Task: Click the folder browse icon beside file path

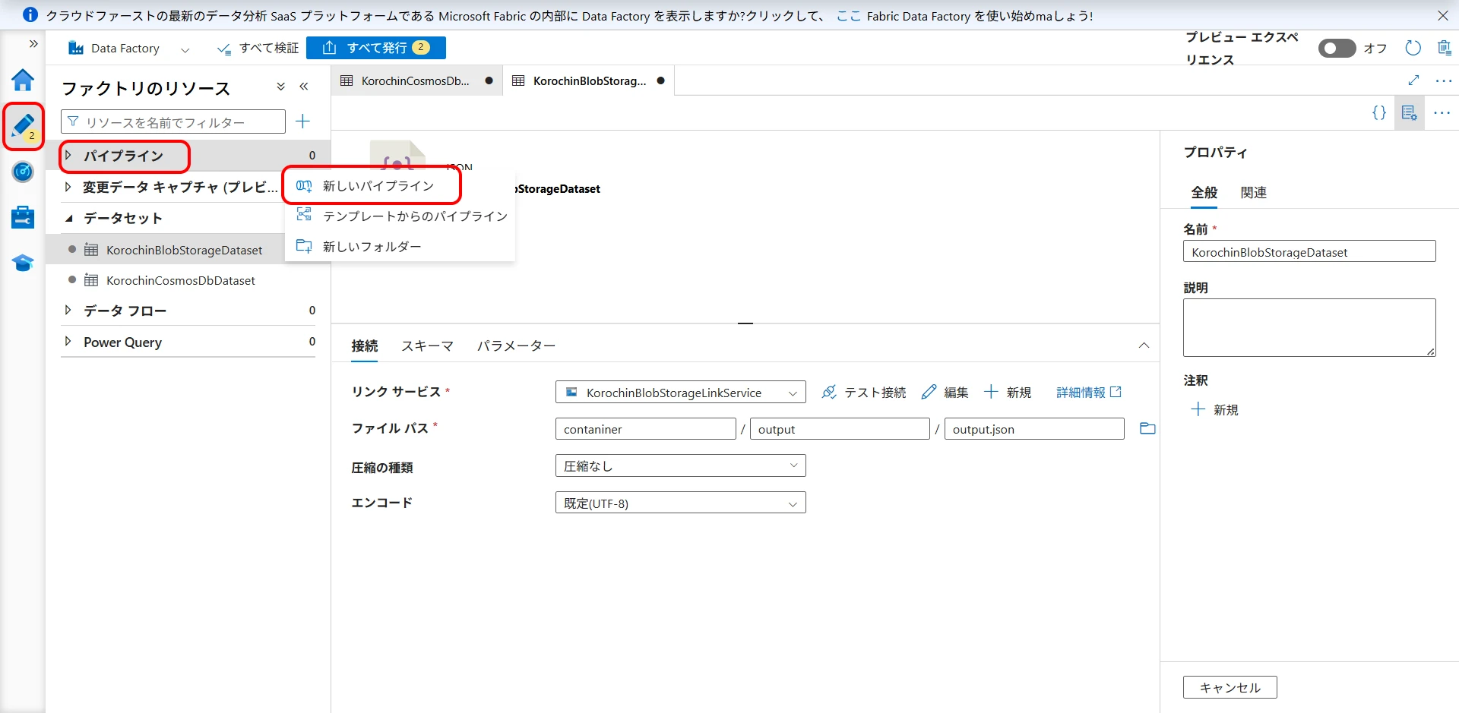Action: [x=1147, y=429]
